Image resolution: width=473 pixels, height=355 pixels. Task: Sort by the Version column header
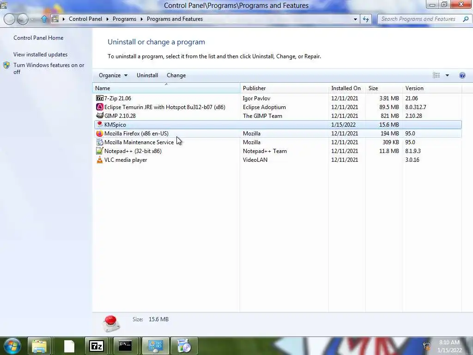point(432,88)
